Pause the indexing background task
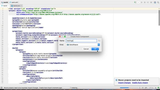160x90 pixels. [140, 88]
